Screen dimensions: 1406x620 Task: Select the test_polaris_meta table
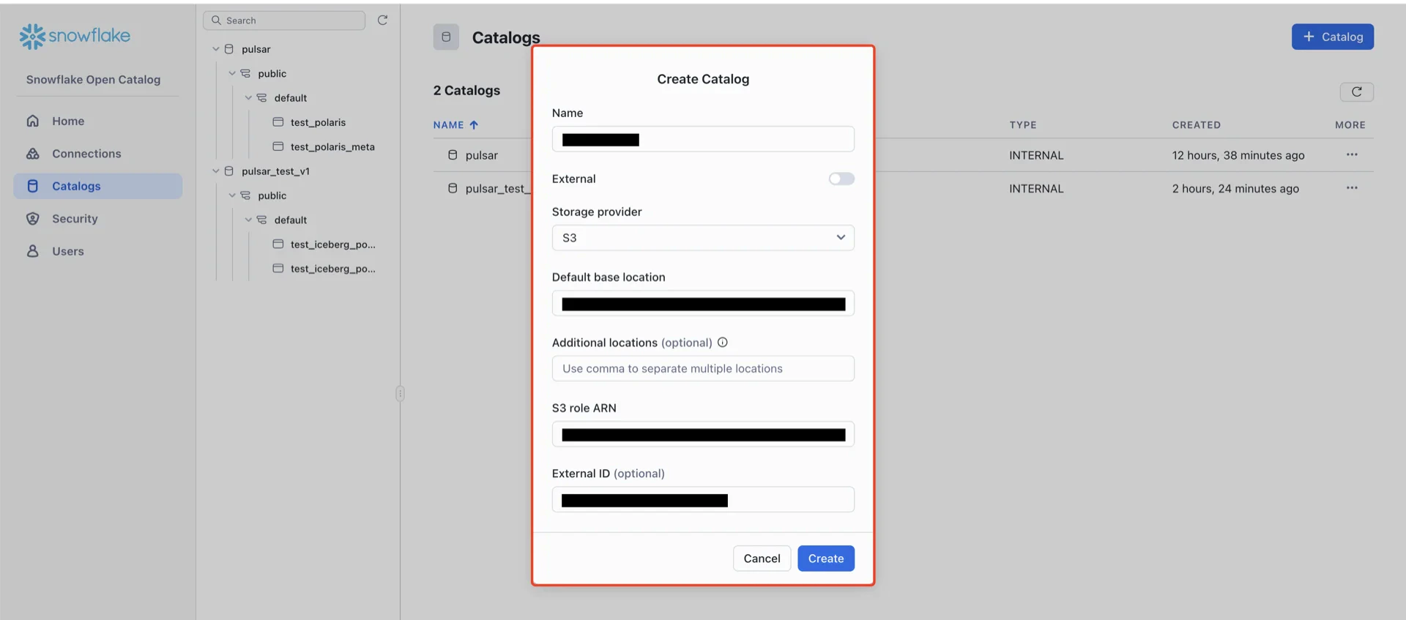click(x=332, y=146)
